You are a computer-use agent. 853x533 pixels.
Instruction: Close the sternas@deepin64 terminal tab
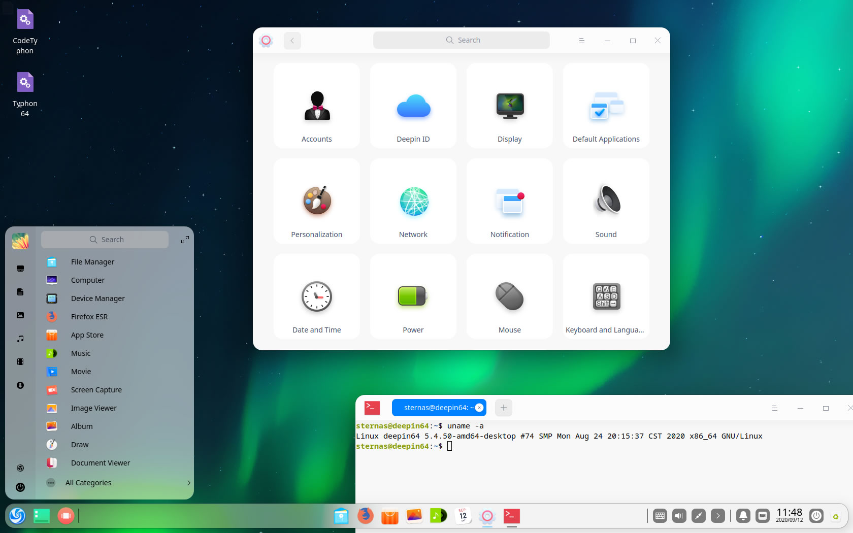479,408
